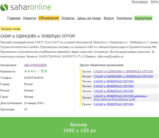Click the reliability star rating
The width and height of the screenshot is (159, 138).
[x=32, y=71]
